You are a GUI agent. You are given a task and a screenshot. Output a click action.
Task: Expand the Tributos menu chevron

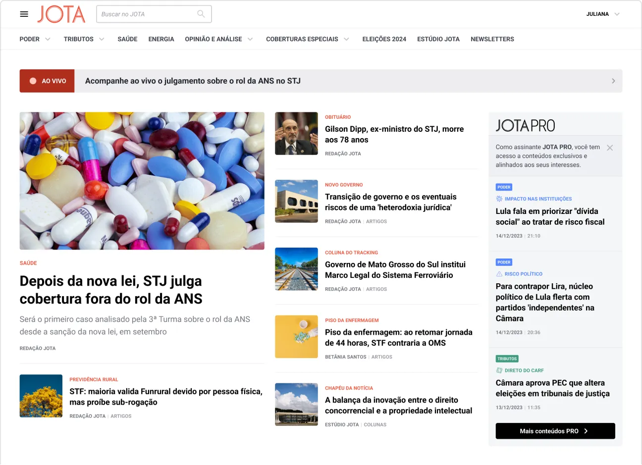click(x=102, y=39)
